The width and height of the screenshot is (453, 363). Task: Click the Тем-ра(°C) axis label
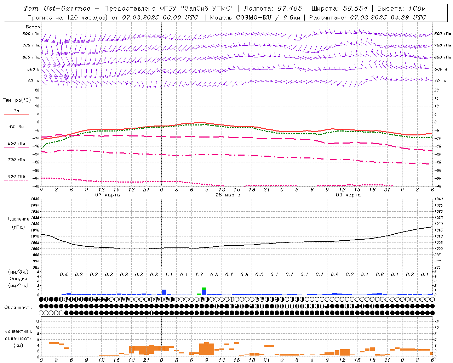(x=17, y=100)
